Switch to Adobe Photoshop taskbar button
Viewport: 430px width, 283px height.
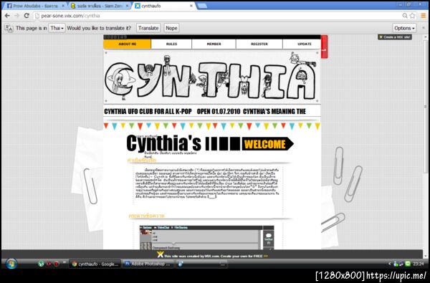(148, 264)
